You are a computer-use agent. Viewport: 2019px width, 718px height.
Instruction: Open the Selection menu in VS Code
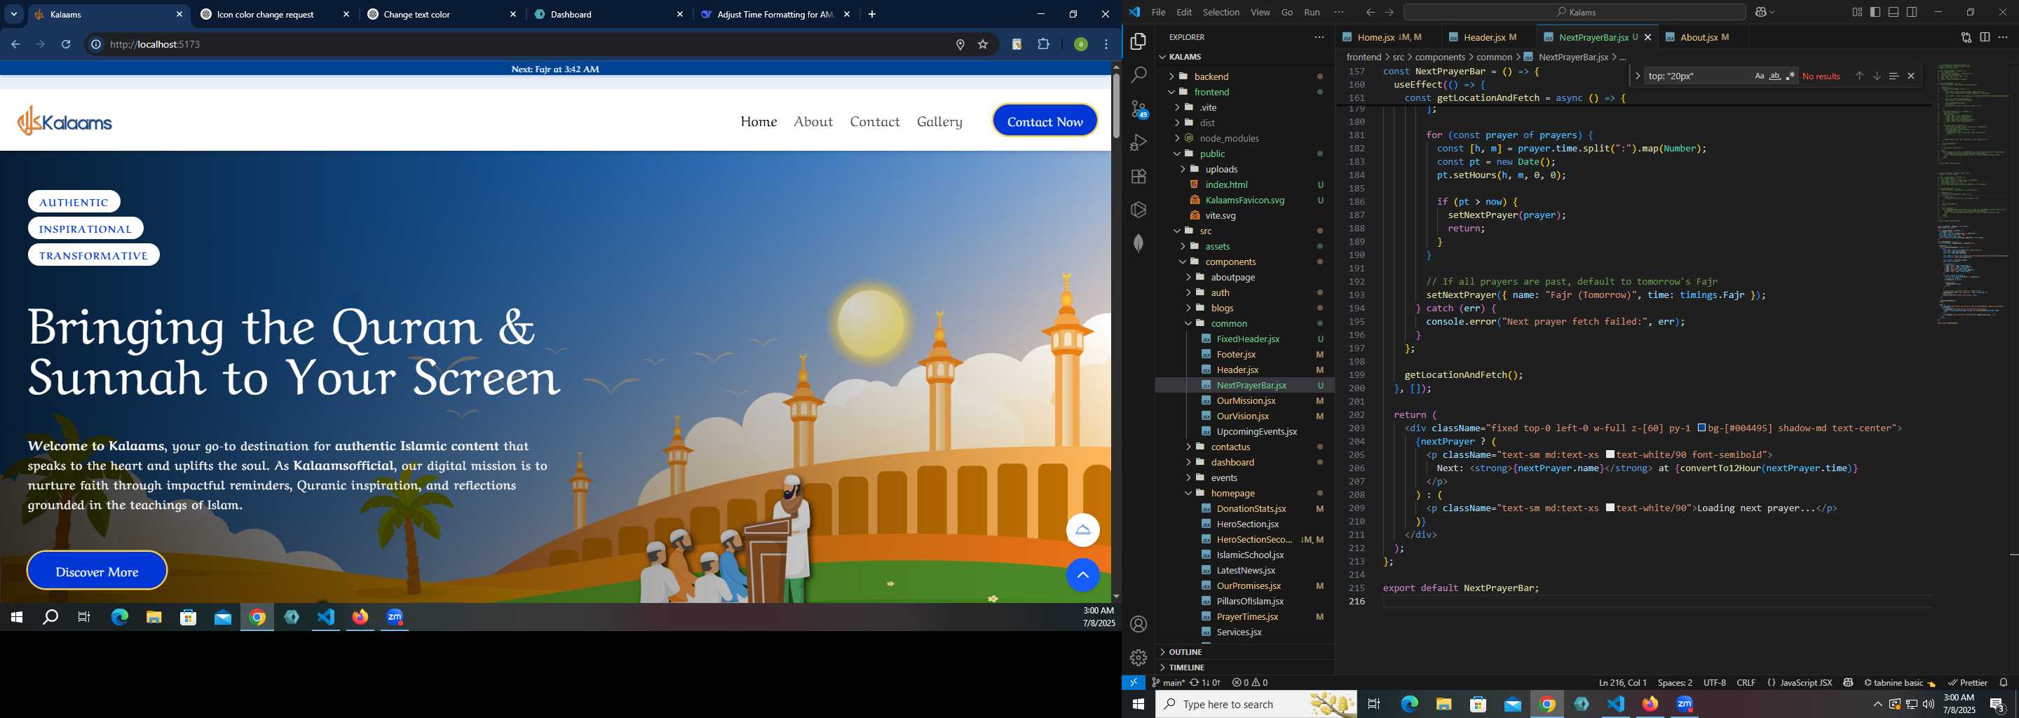1221,12
